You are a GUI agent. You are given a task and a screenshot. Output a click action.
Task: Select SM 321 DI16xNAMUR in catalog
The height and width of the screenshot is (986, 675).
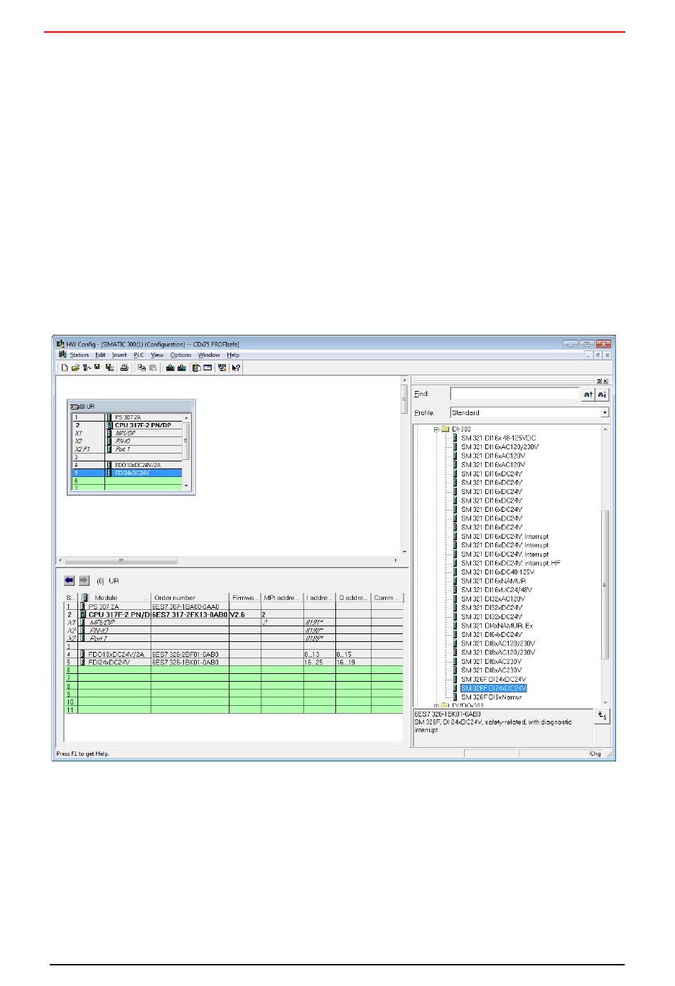[x=494, y=581]
